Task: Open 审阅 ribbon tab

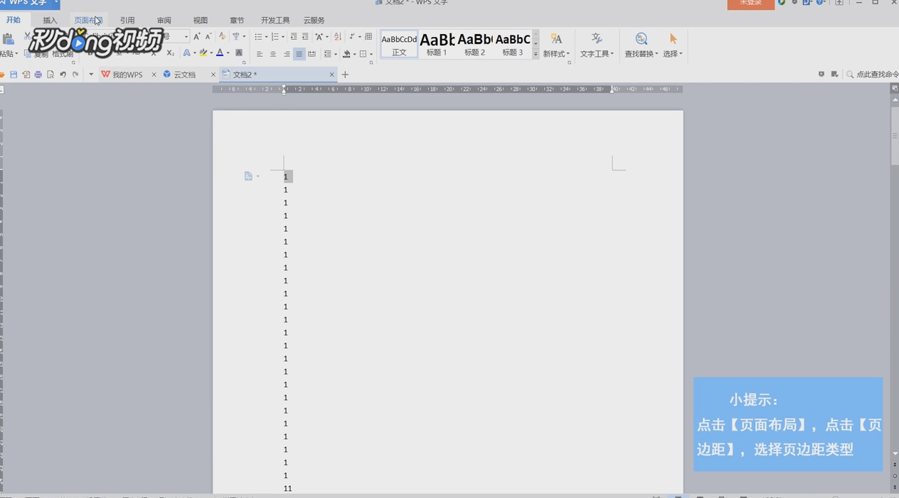Action: 164,21
